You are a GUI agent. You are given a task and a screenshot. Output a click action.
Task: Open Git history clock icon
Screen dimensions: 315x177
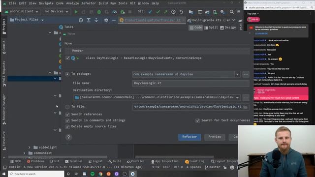(x=173, y=12)
